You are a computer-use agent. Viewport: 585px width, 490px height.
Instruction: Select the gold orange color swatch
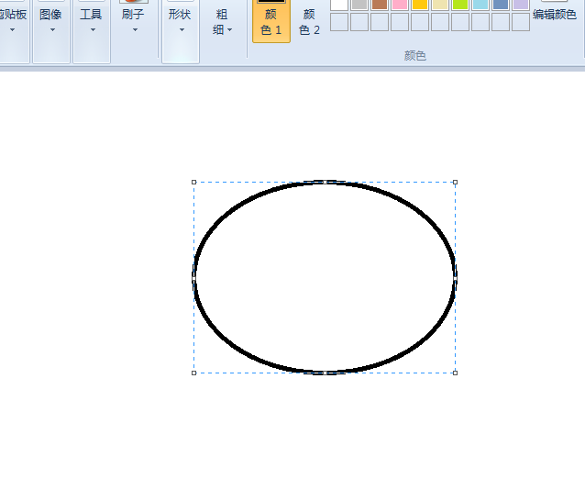[420, 4]
